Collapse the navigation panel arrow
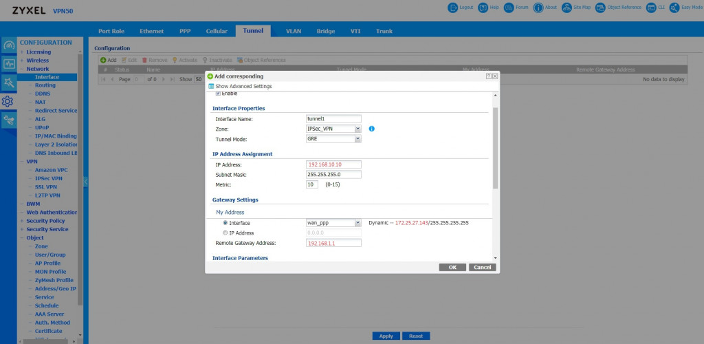 pyautogui.click(x=85, y=182)
